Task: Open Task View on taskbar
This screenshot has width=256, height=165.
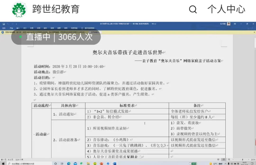Action: (62, 163)
